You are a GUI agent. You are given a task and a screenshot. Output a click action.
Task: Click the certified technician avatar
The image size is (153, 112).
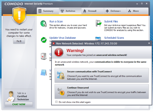pos(11,96)
